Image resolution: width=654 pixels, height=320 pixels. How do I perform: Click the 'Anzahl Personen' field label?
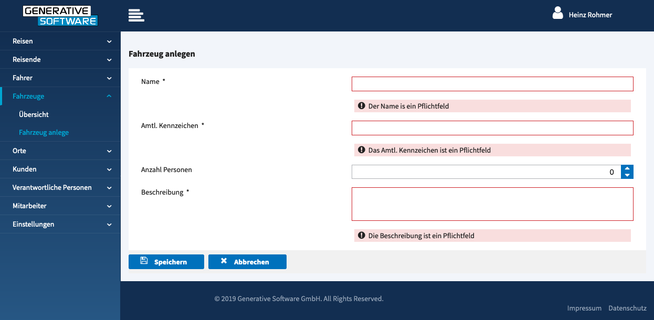(x=166, y=170)
